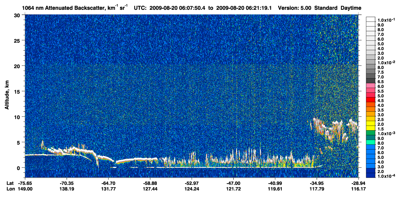This screenshot has height=204, width=398.
Task: Click the longitude value 119.61
Action: [x=275, y=189]
